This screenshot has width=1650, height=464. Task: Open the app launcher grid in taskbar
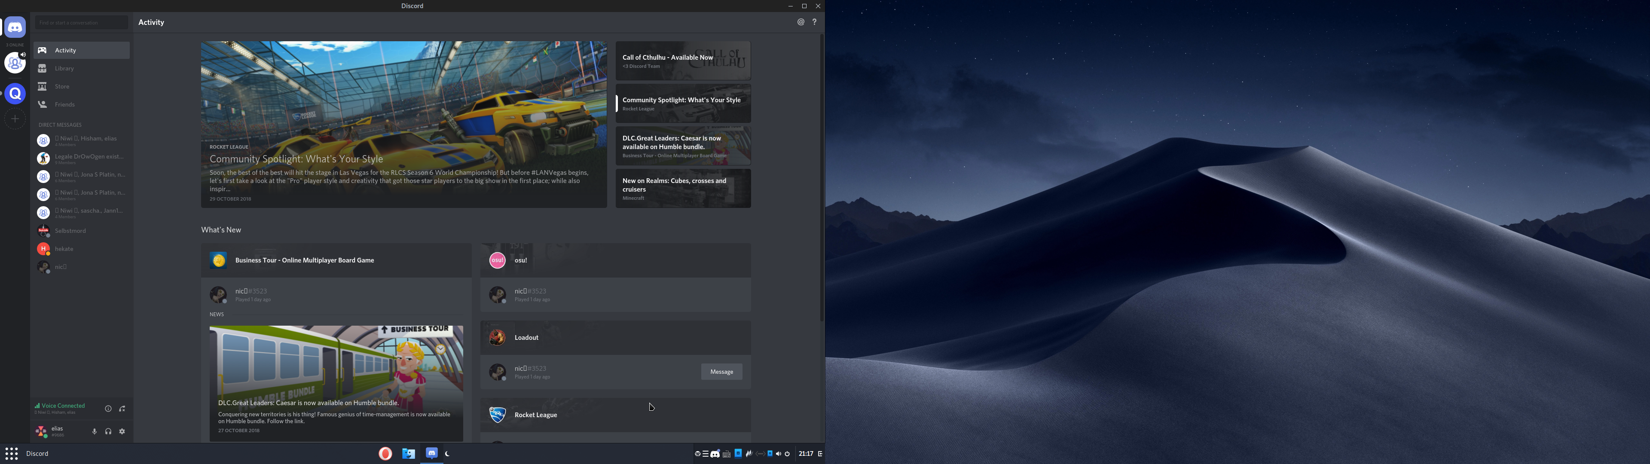[12, 454]
